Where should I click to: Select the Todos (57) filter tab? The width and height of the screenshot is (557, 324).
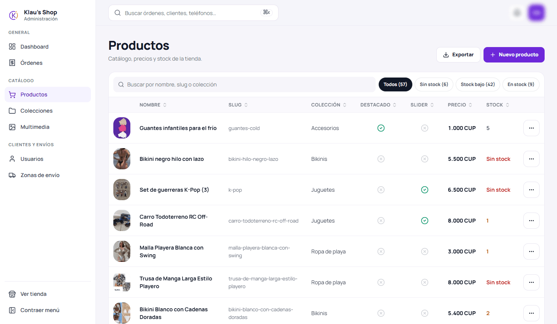395,84
